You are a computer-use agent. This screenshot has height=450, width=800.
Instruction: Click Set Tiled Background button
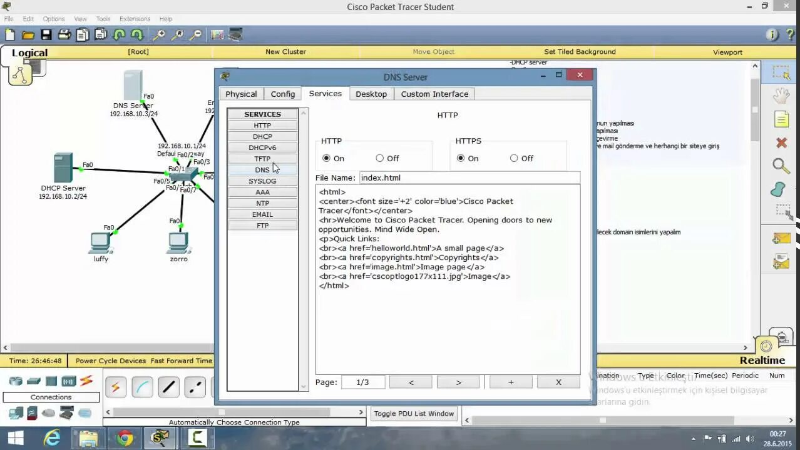tap(580, 52)
